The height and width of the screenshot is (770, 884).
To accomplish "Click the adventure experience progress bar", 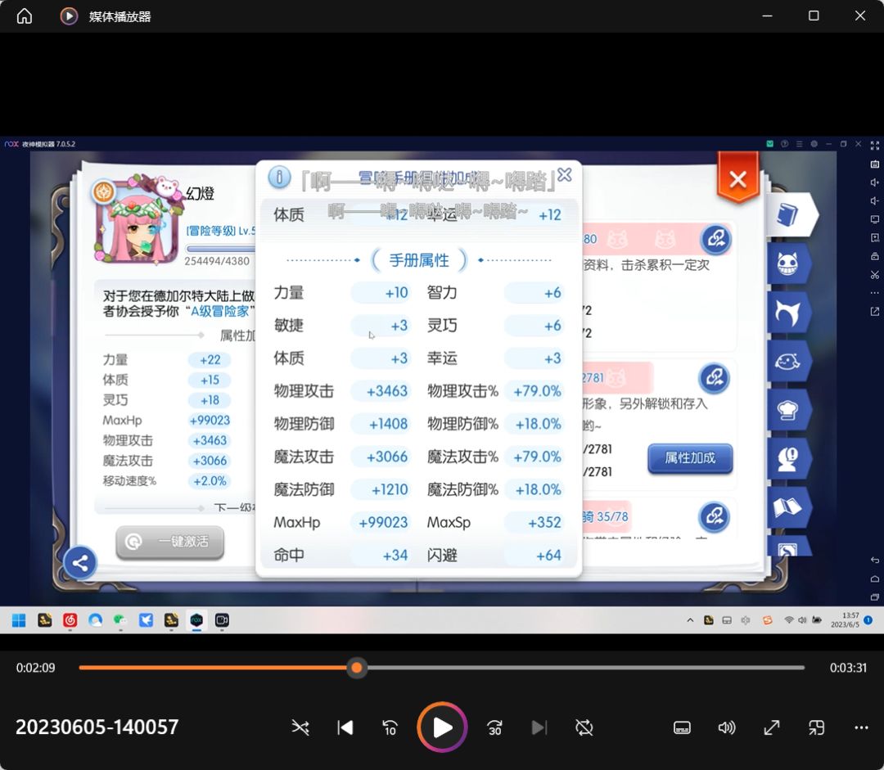I will point(221,249).
